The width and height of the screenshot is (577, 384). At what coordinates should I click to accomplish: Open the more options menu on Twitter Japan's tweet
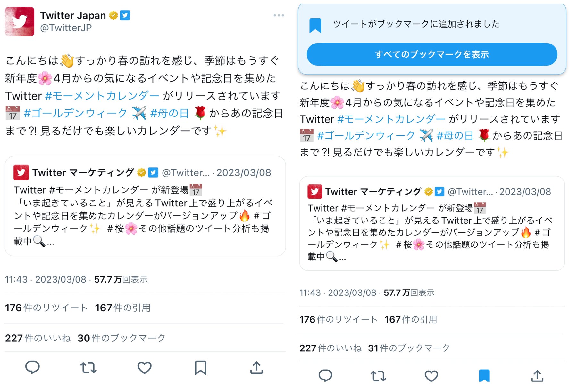coord(279,15)
